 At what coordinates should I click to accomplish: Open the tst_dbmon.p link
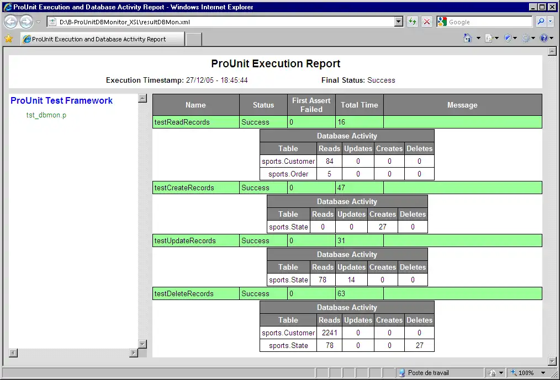(46, 115)
